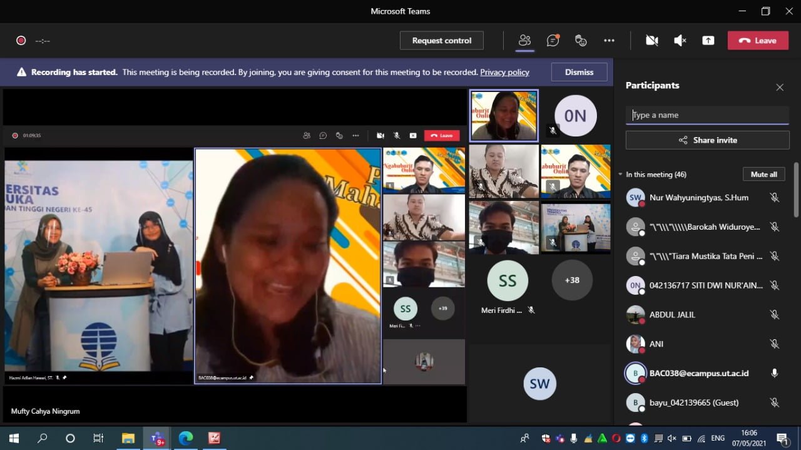Click the share content tray icon

click(x=708, y=41)
